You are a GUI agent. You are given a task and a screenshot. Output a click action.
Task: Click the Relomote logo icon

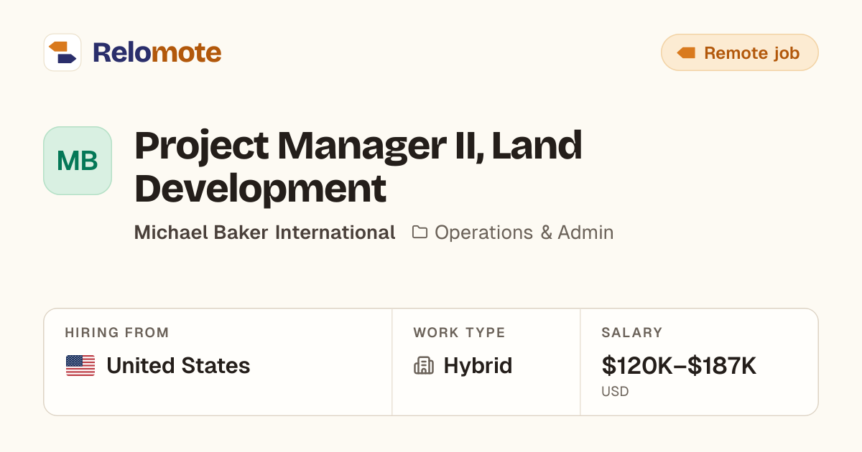[62, 52]
